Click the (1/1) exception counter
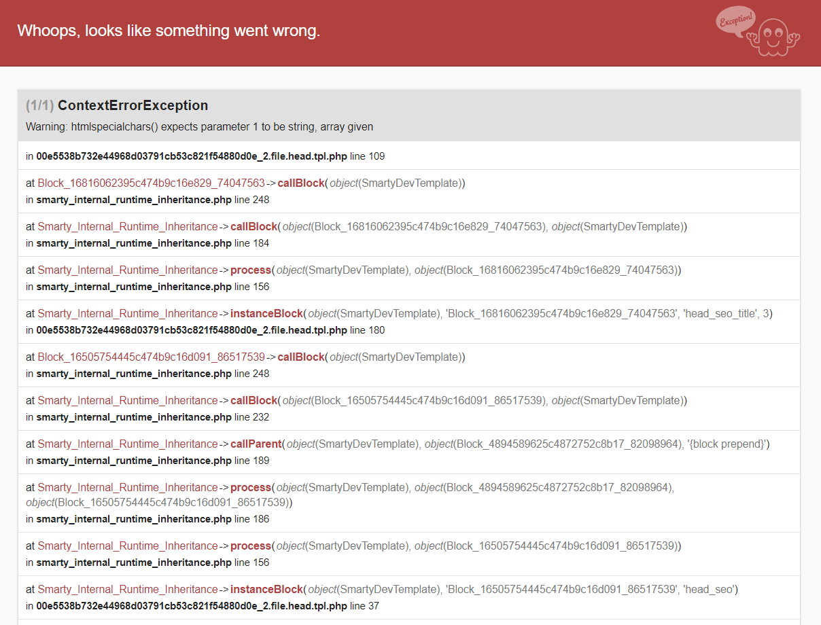821x625 pixels. tap(40, 105)
